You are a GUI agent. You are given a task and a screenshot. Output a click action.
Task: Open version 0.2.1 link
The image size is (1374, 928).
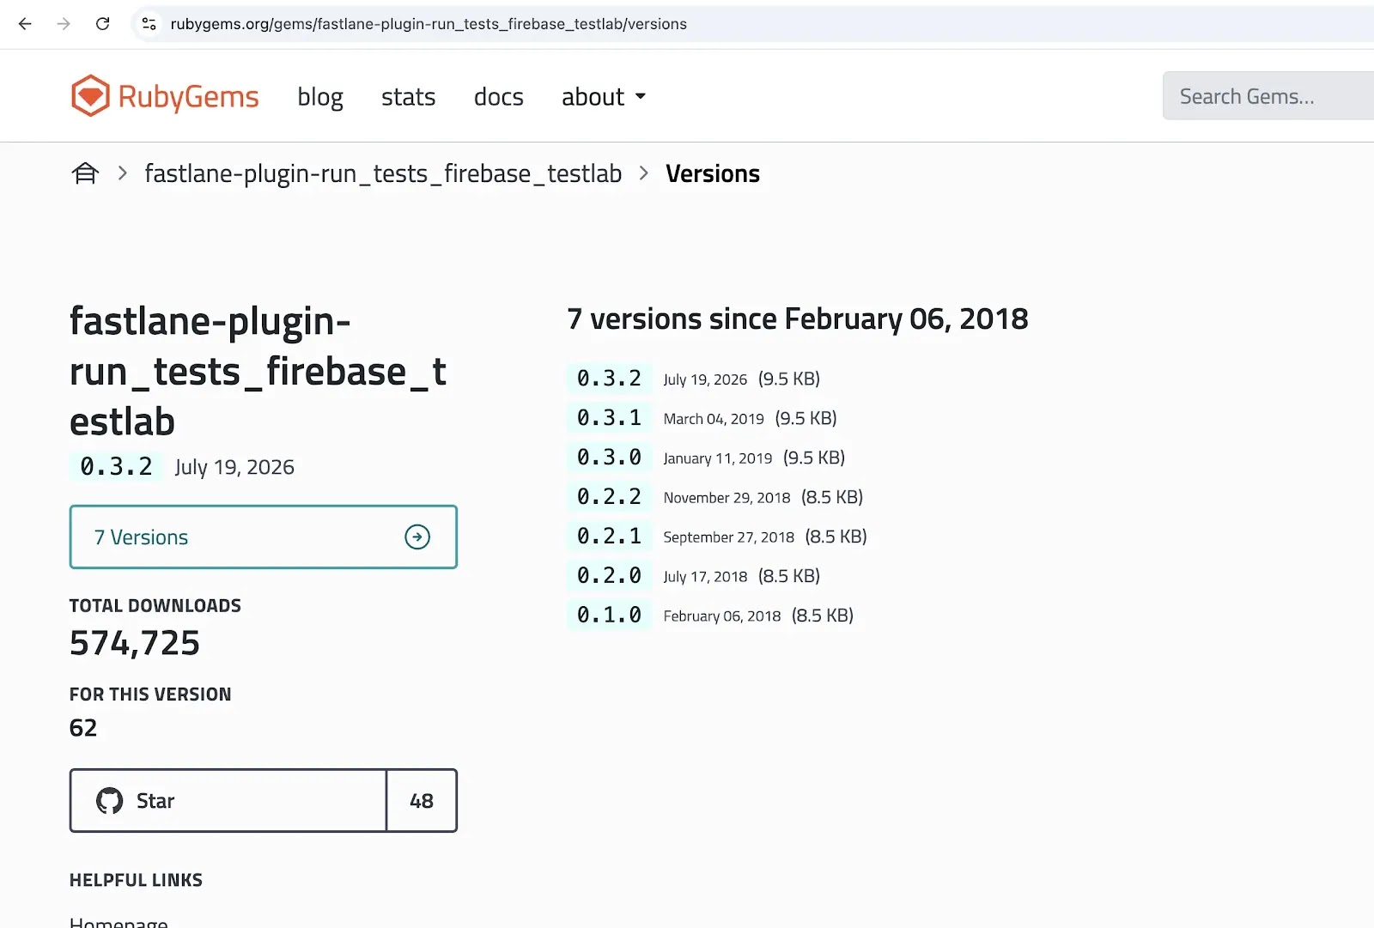(x=609, y=537)
